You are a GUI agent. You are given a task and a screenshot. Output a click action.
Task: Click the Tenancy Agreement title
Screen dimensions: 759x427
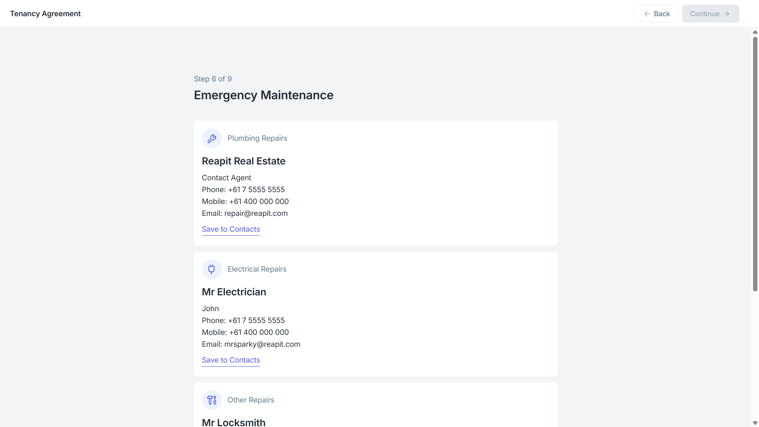point(45,14)
